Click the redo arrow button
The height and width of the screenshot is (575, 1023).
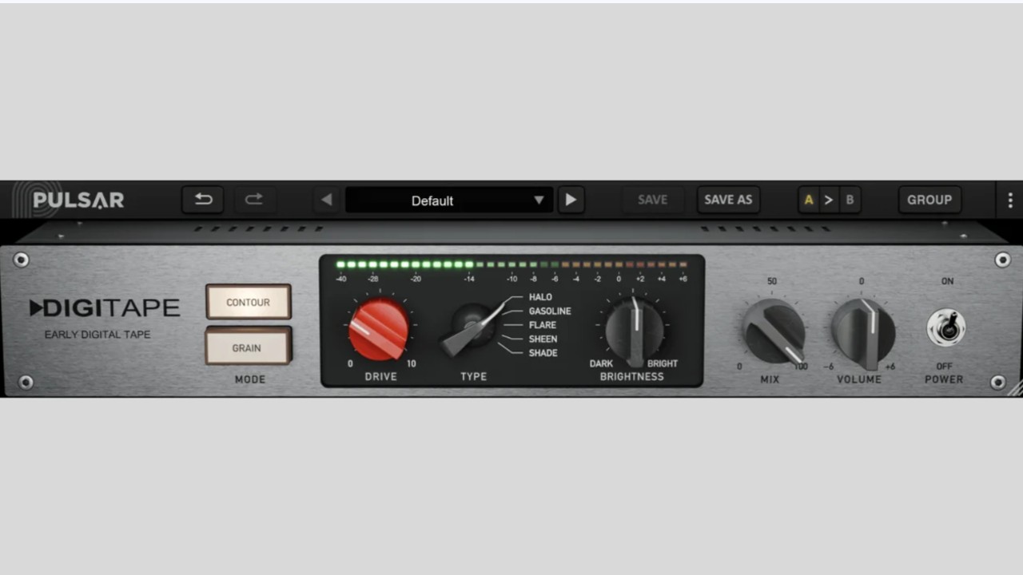(254, 200)
